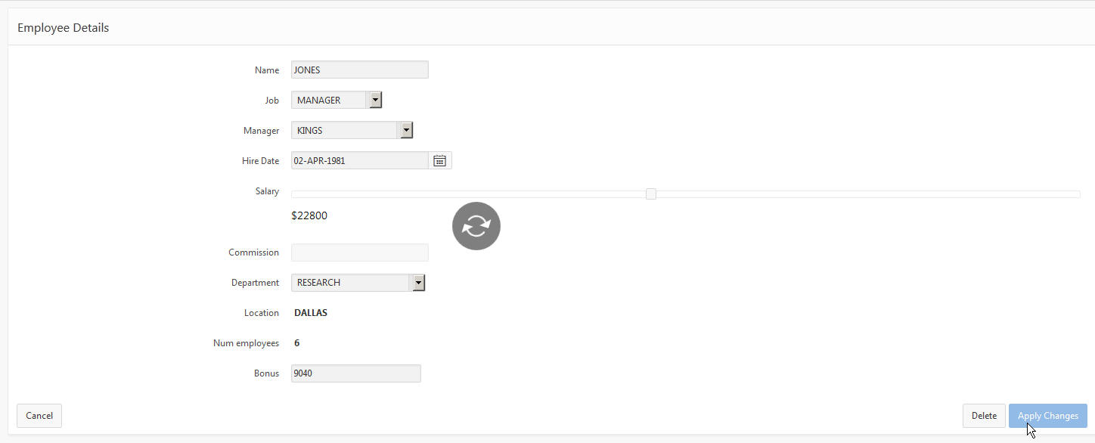Click the circular refresh spinner icon
The image size is (1095, 443).
coord(476,226)
